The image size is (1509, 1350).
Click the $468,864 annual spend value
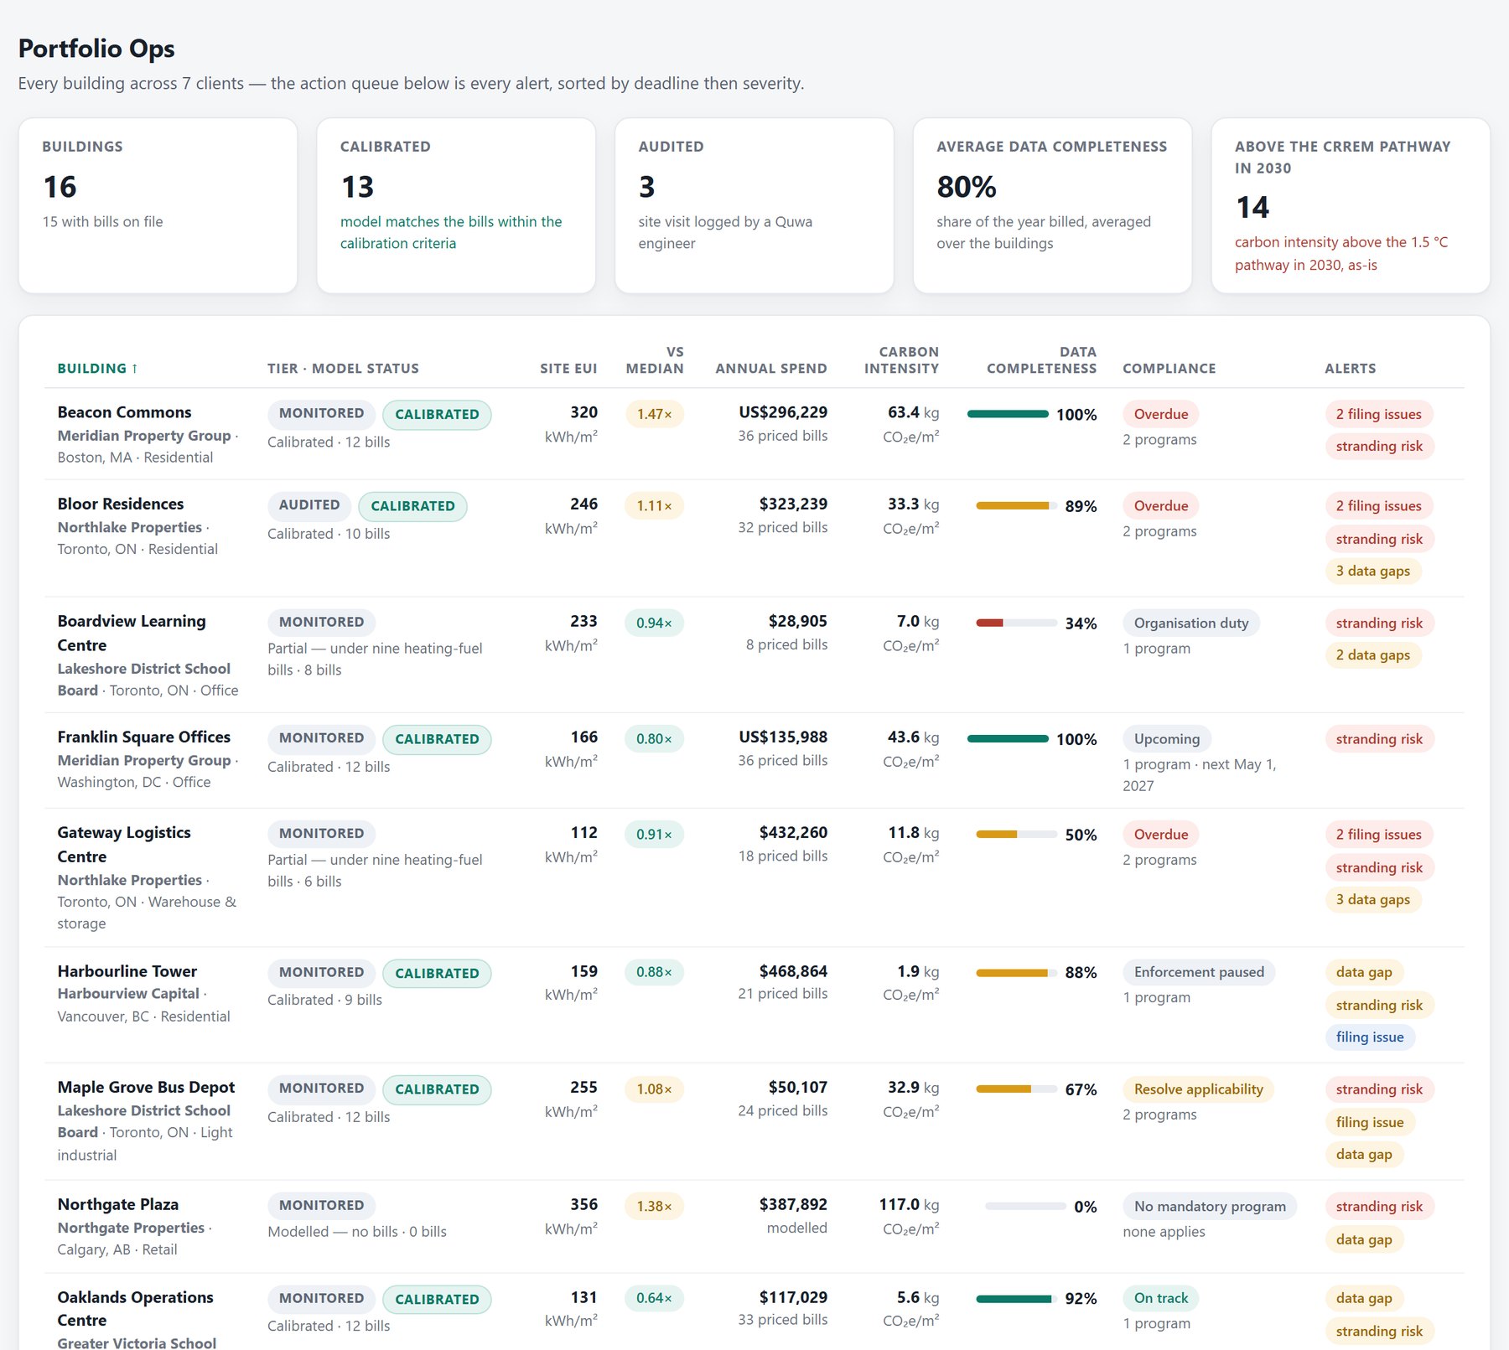tap(793, 971)
